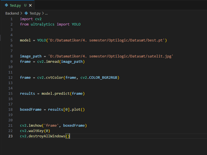Click 'predict' on line 15
Viewport: 207px width, 155px height.
point(62,94)
